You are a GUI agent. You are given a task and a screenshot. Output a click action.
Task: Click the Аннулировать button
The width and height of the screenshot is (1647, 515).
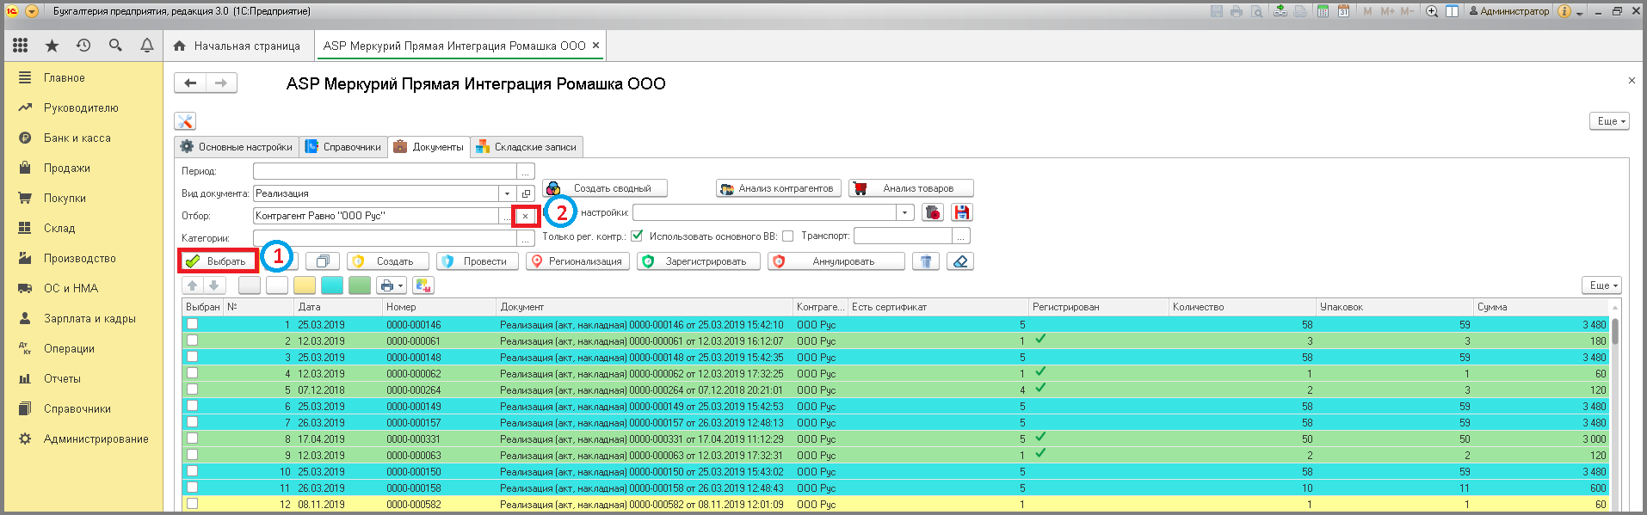tap(836, 261)
